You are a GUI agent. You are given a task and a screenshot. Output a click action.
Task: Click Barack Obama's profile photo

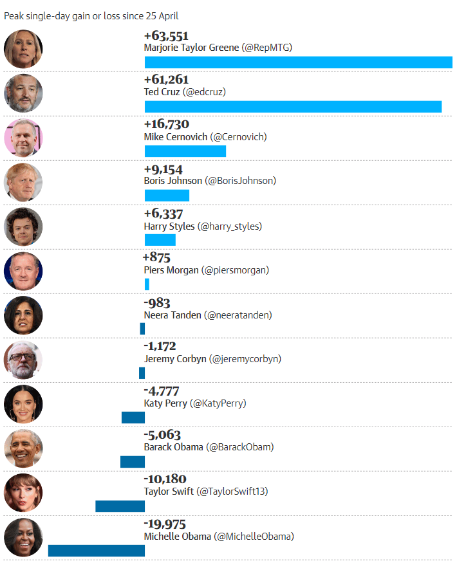coord(23,448)
